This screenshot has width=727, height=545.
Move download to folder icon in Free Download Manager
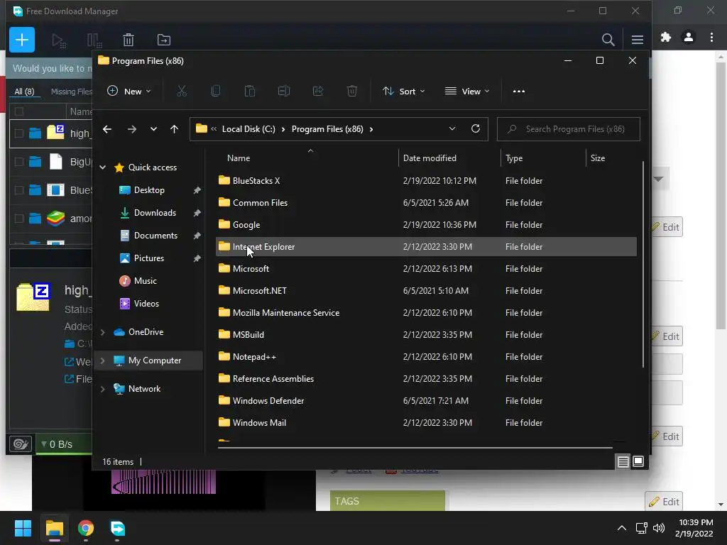(164, 40)
